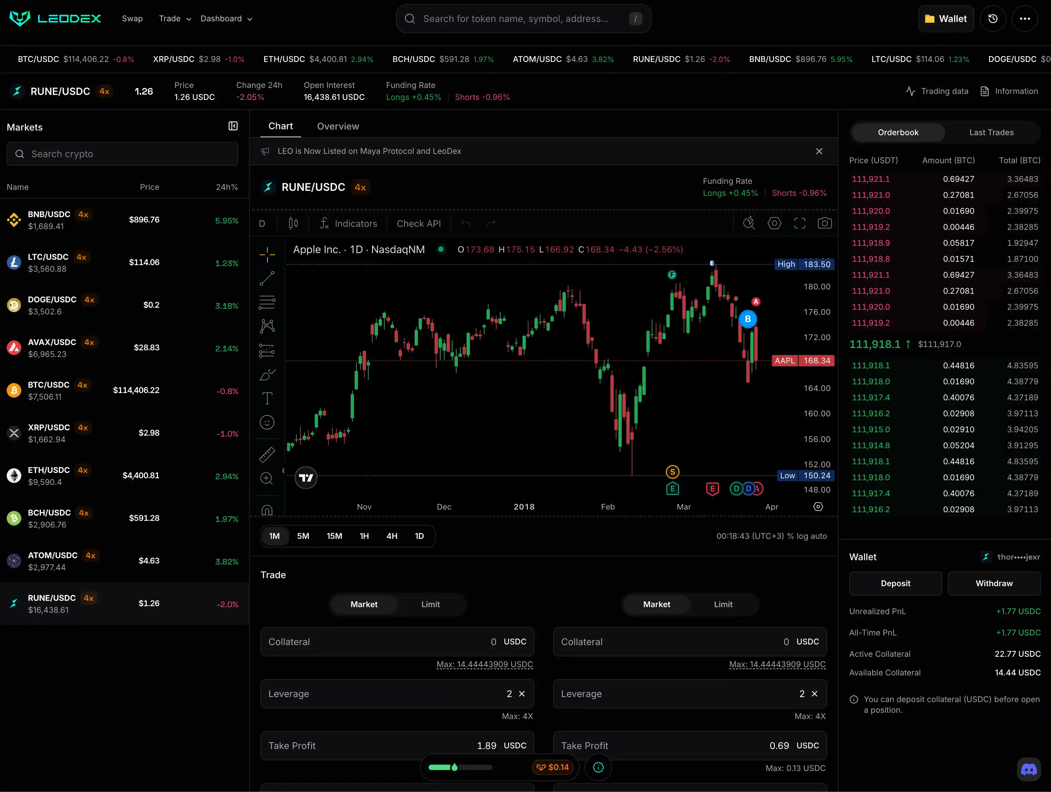
Task: Expand the Dashboard menu dropdown
Action: pos(226,19)
